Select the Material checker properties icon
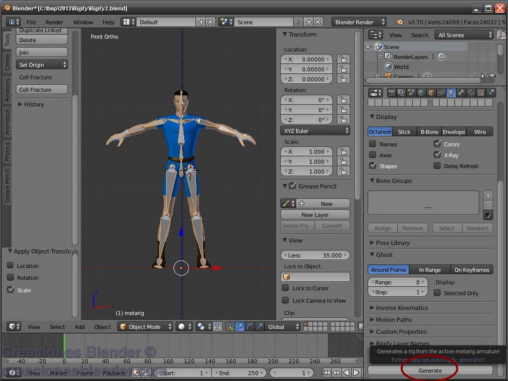This screenshot has width=508, height=381. coord(481,92)
